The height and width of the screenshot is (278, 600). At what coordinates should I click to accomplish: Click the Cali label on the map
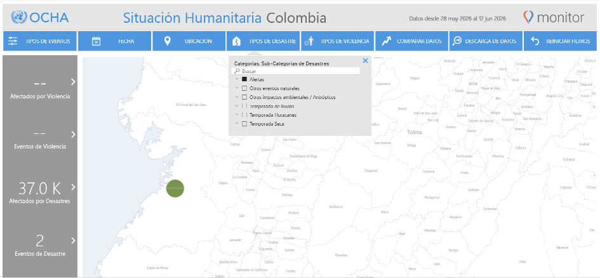tap(241, 216)
